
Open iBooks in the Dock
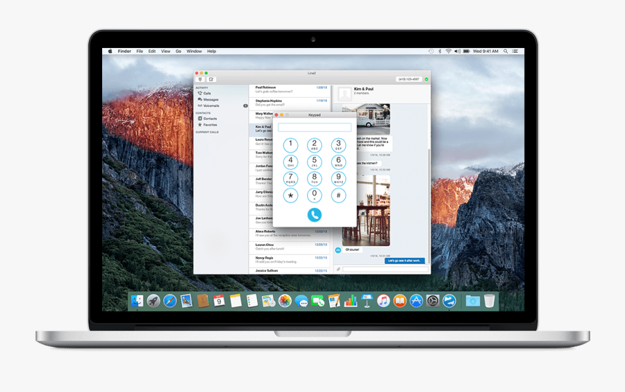click(x=399, y=301)
